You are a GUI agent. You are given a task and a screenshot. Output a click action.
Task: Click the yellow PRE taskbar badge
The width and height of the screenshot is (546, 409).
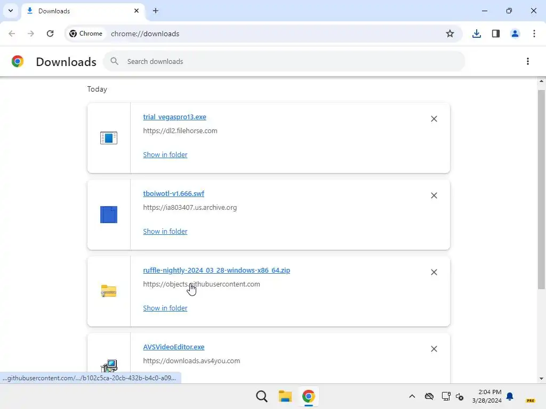(x=531, y=400)
